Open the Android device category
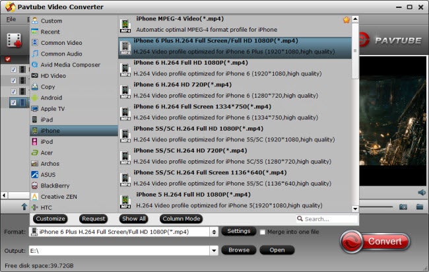Image resolution: width=429 pixels, height=272 pixels. 74,98
